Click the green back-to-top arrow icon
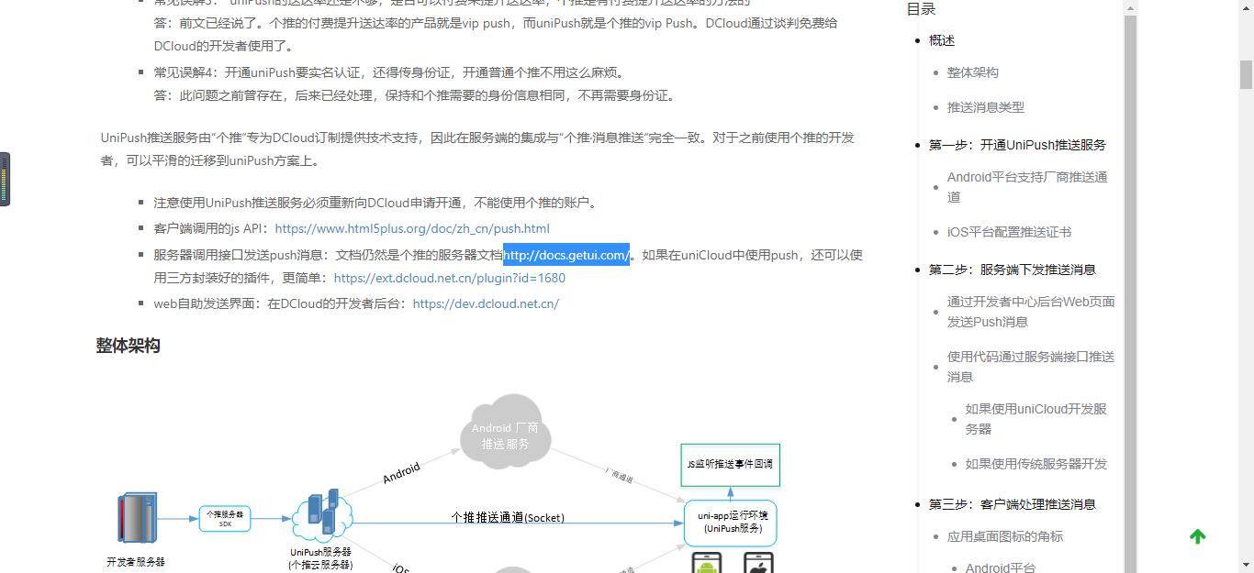Viewport: 1254px width, 573px height. [1197, 536]
